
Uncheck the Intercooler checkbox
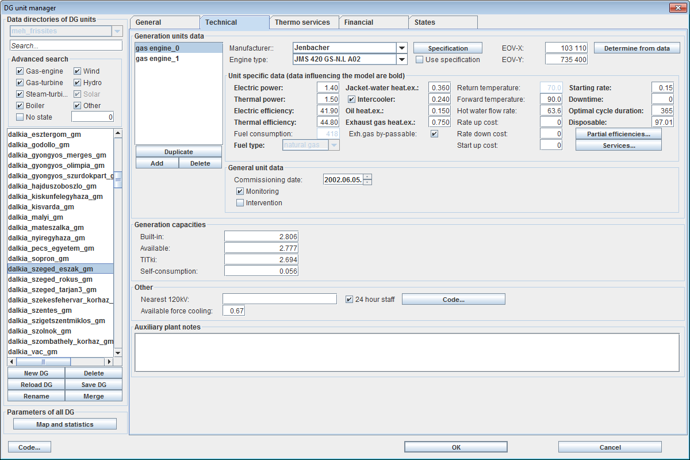click(352, 99)
